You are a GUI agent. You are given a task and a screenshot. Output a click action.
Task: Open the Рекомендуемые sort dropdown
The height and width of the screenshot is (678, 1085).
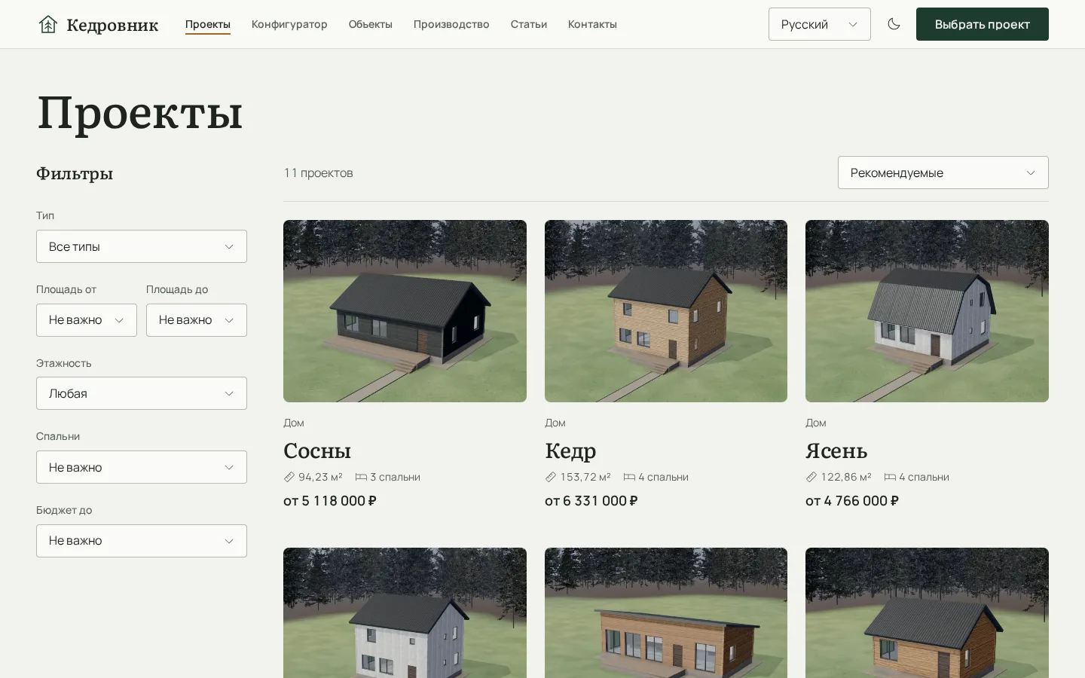(943, 173)
